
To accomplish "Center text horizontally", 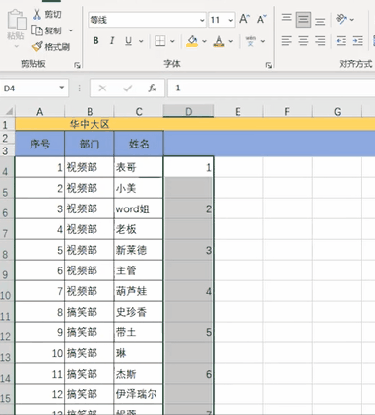I will coord(303,41).
